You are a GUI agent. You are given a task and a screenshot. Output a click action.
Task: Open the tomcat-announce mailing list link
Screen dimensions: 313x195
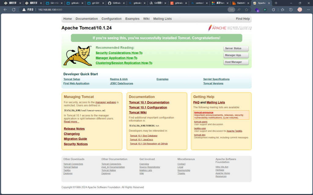pyautogui.click(x=204, y=112)
